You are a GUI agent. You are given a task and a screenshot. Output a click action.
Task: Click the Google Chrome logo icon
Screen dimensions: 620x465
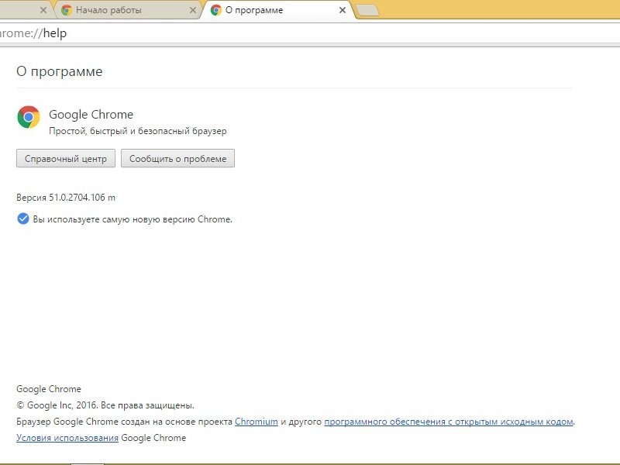click(29, 117)
